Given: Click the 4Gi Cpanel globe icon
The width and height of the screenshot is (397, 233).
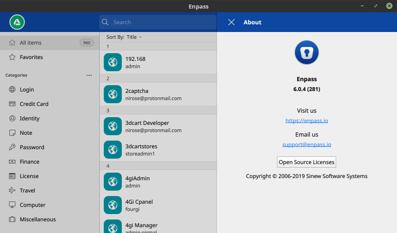Looking at the screenshot, I should pos(113,205).
